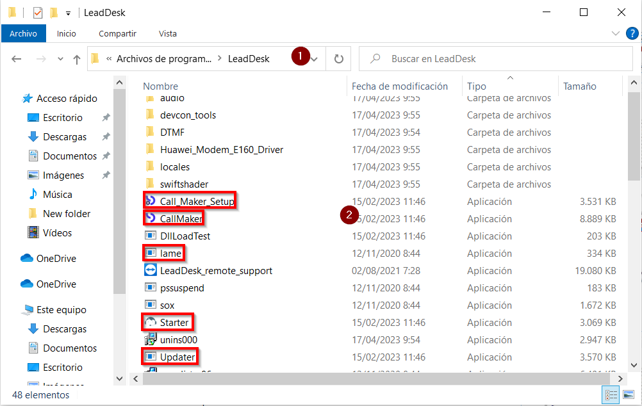The height and width of the screenshot is (406, 642).
Task: Click the new folder icon in title bar
Action: coord(54,13)
